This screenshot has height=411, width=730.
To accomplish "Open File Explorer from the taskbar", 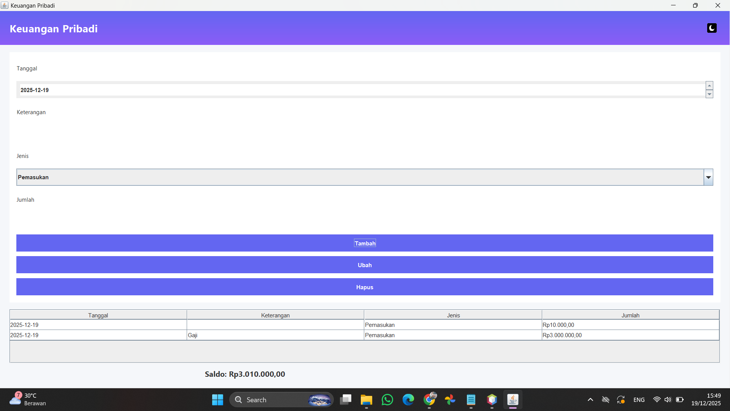I will click(366, 400).
